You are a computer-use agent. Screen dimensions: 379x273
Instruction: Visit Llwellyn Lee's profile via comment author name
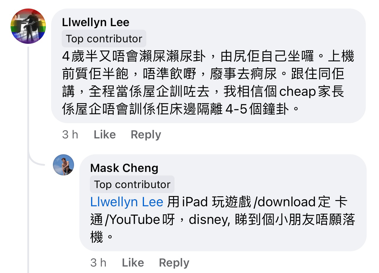coord(95,22)
